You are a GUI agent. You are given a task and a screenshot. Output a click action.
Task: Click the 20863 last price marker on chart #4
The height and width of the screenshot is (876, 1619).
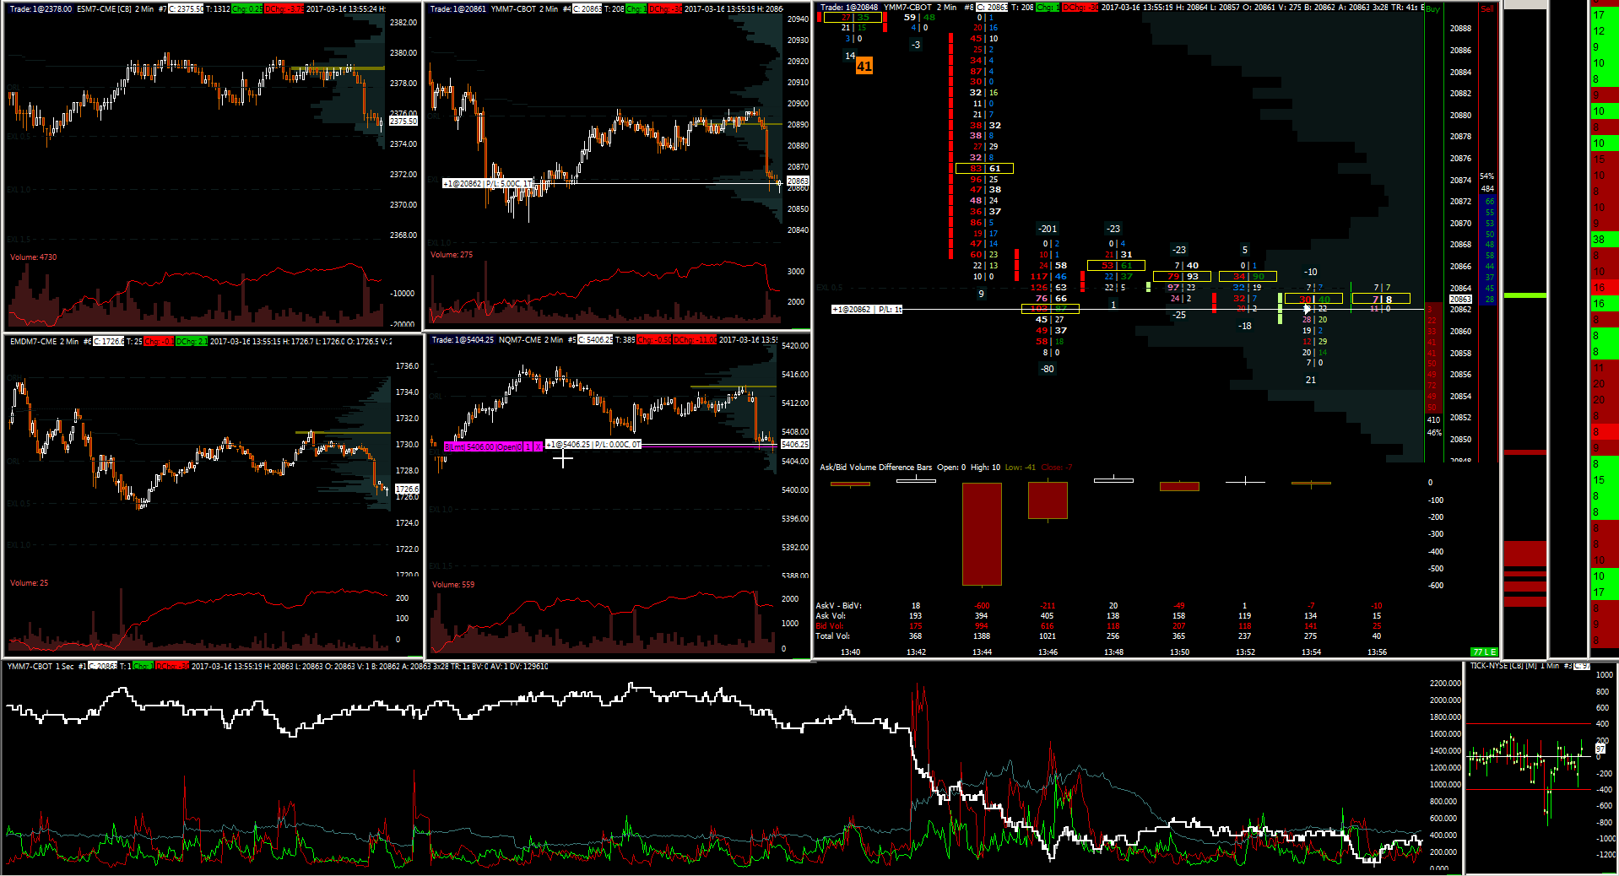pos(798,181)
